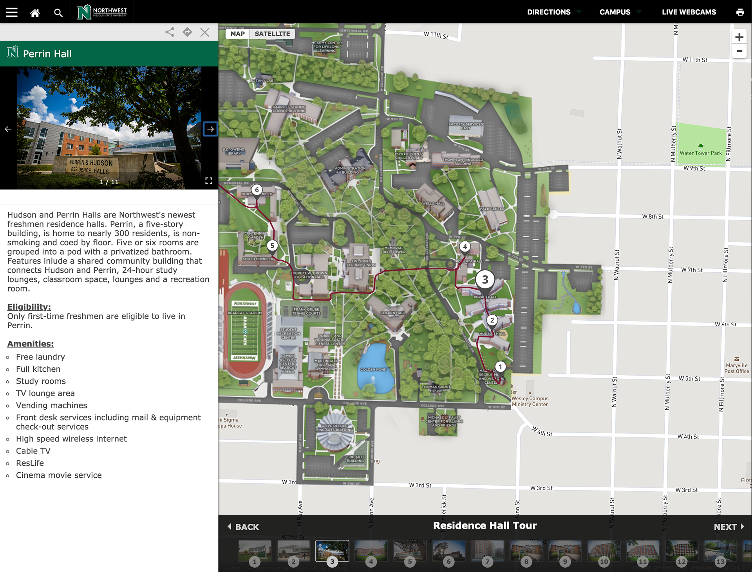Select tour stop marker 6 on map
Screen dimensions: 752x572
tap(257, 190)
